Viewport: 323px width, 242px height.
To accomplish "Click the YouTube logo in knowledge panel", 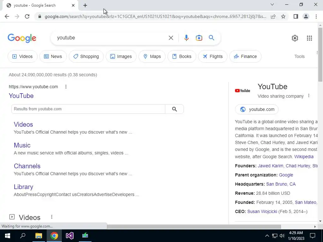I will (x=243, y=91).
